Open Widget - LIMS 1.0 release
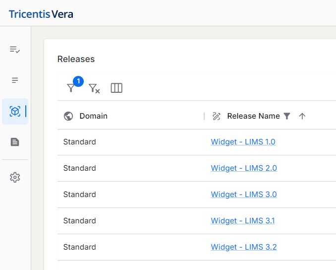 click(x=243, y=142)
